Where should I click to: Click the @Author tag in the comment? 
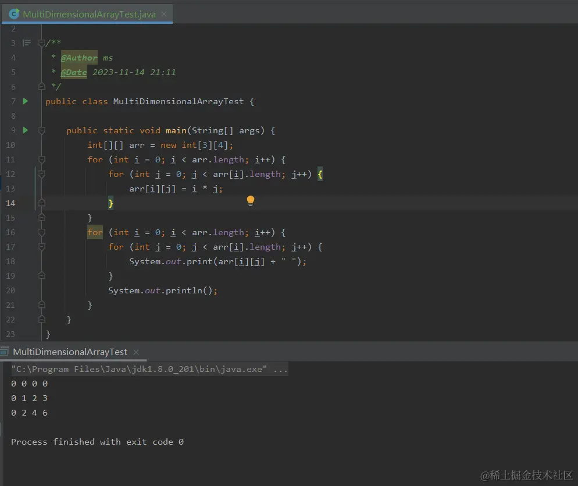point(79,58)
